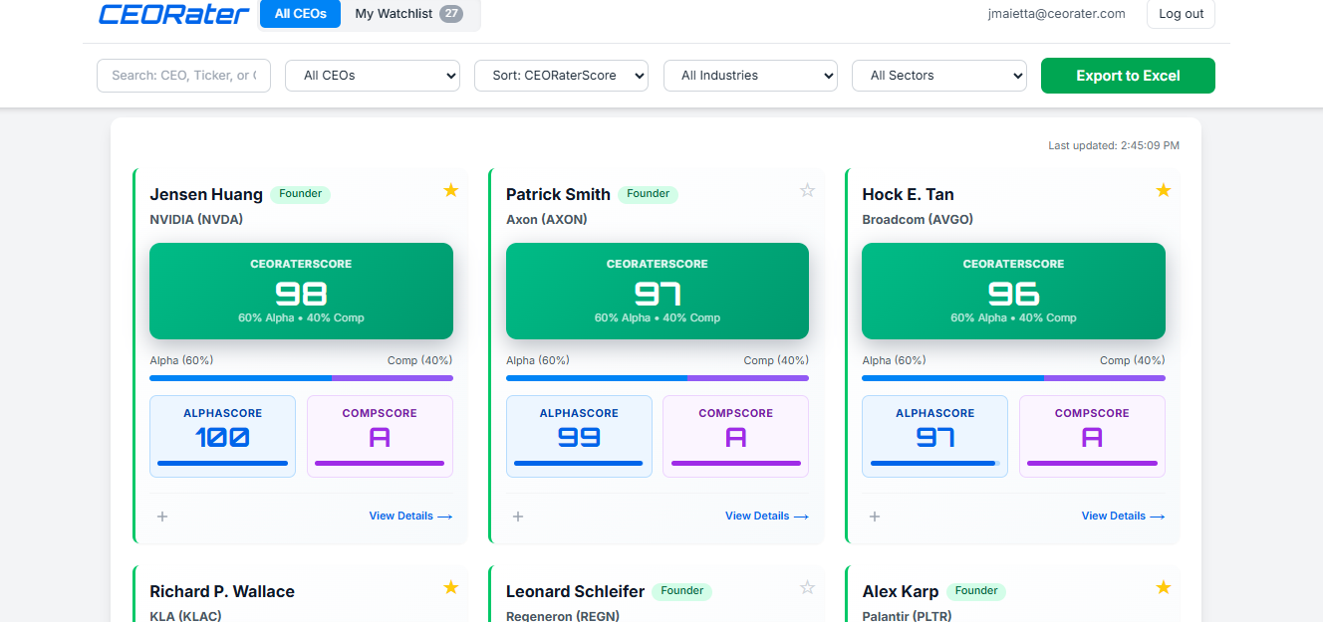The image size is (1323, 622).
Task: Switch to the All CEOs tab
Action: tap(300, 14)
